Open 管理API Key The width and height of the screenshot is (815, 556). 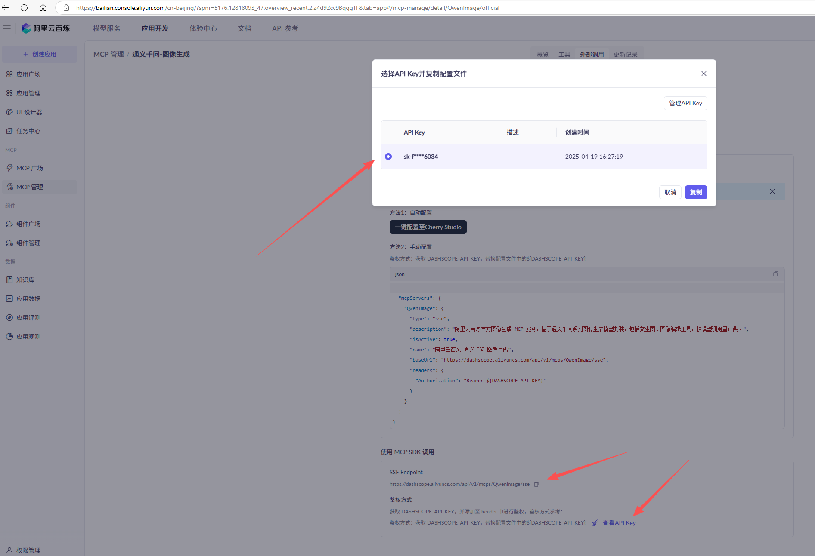tap(685, 103)
